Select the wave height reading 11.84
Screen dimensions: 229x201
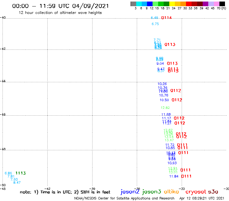(174, 176)
